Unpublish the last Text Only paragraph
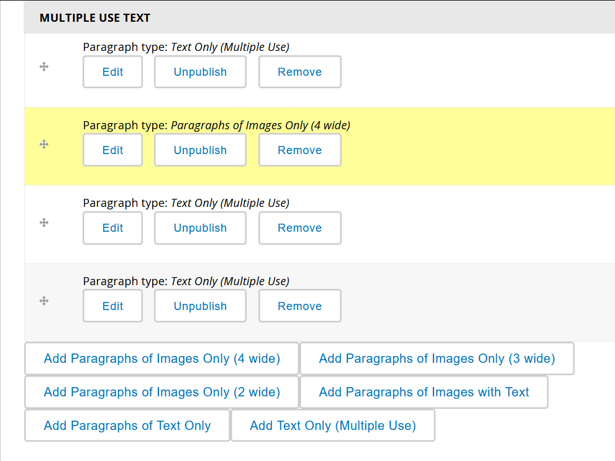The width and height of the screenshot is (615, 461). [x=200, y=306]
